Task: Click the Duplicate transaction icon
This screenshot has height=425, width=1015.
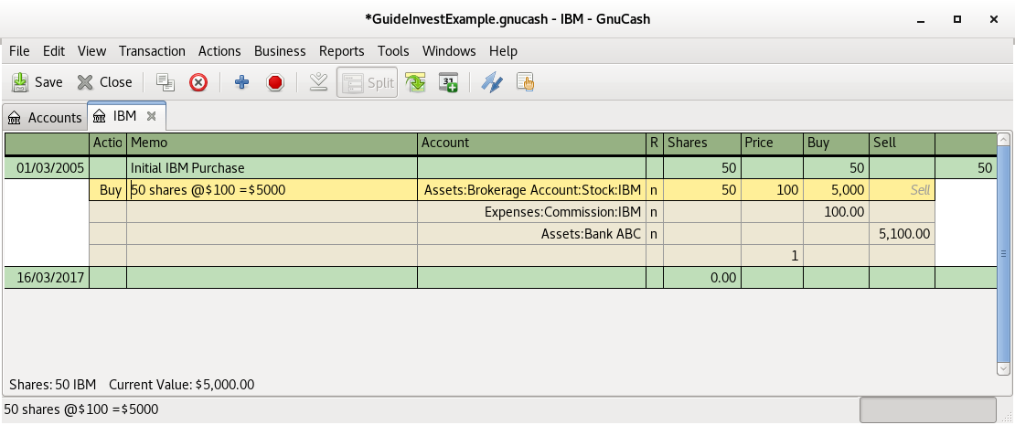Action: tap(166, 82)
